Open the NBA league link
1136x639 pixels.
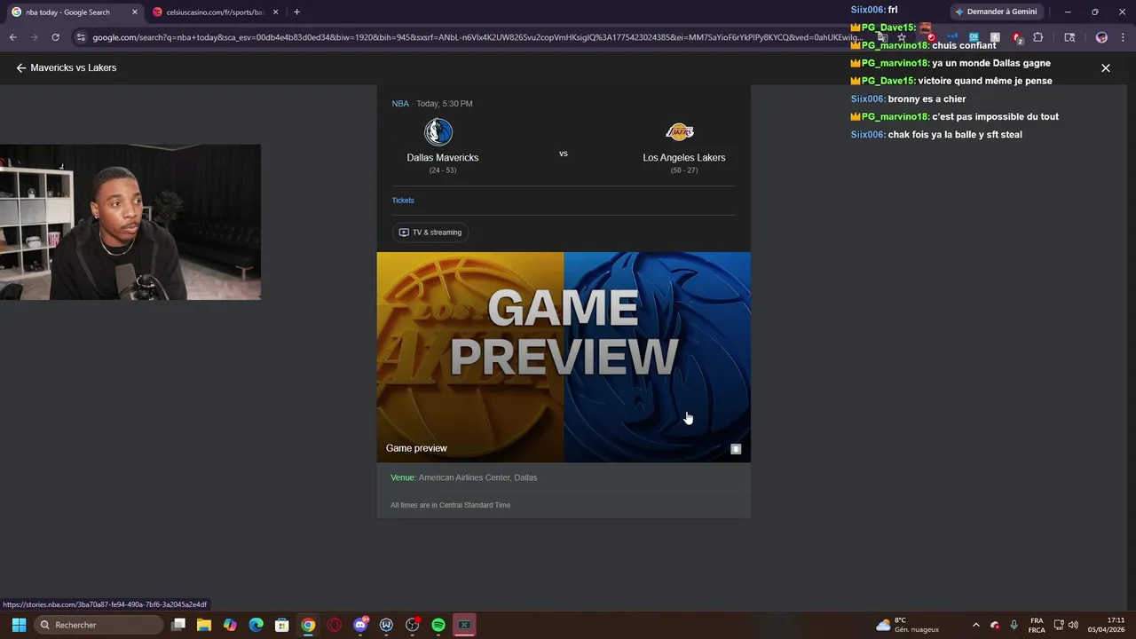pos(400,104)
